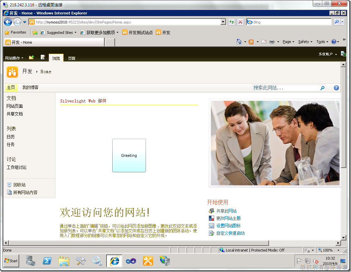
Task: Open the Tools menu dropdown
Action: 322,42
